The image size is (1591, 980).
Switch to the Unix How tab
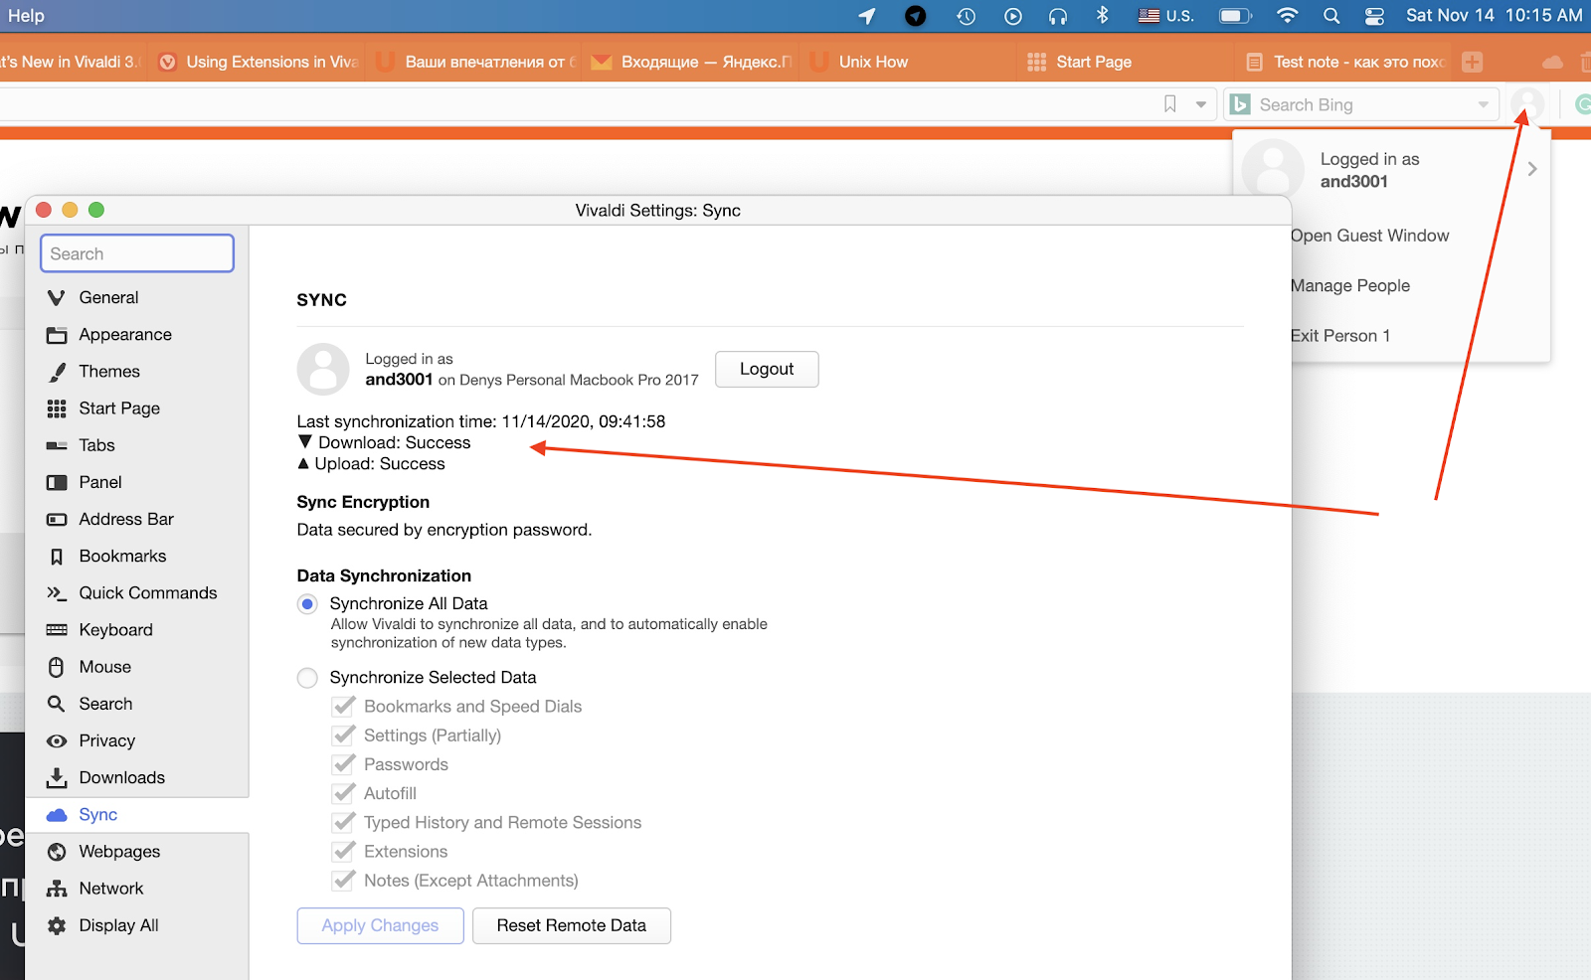pos(909,62)
